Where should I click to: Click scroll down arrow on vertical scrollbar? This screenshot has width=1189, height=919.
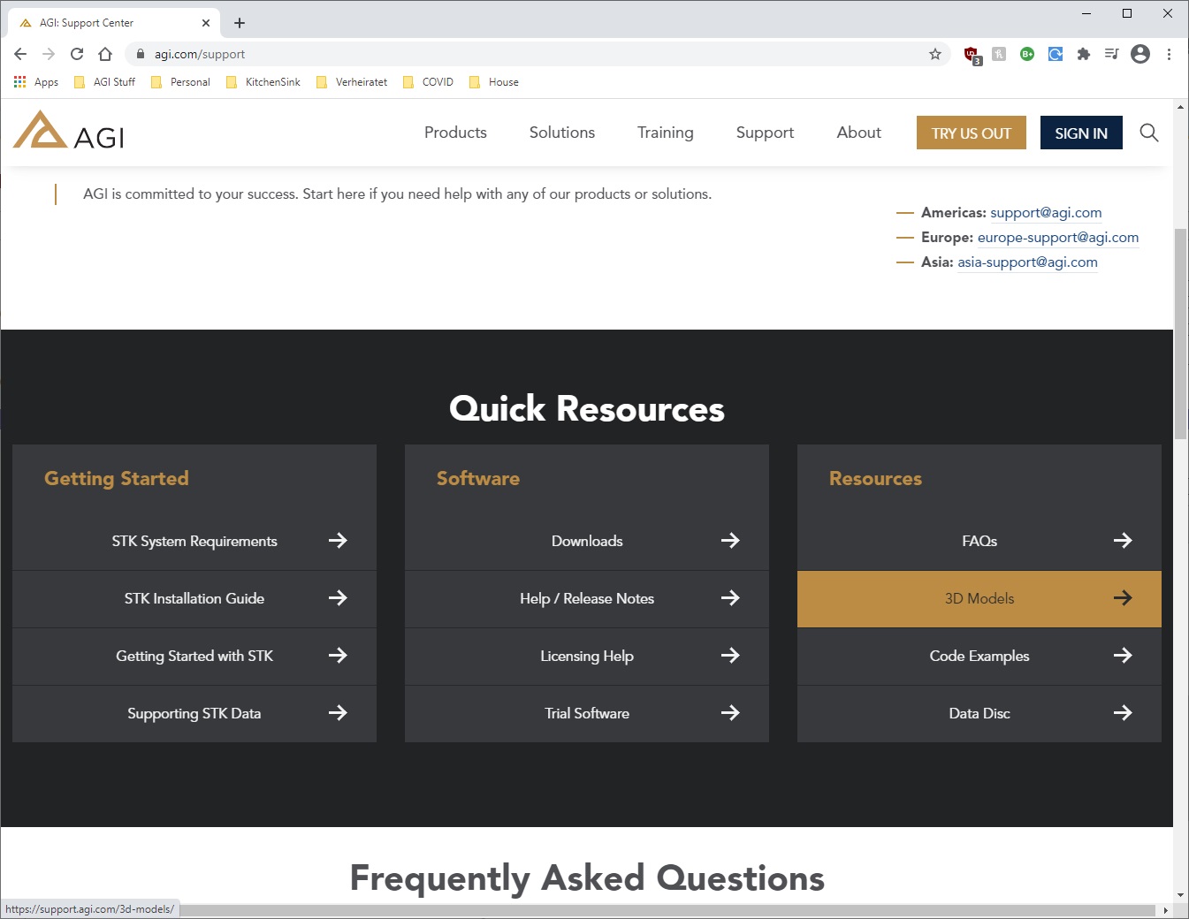tap(1180, 895)
